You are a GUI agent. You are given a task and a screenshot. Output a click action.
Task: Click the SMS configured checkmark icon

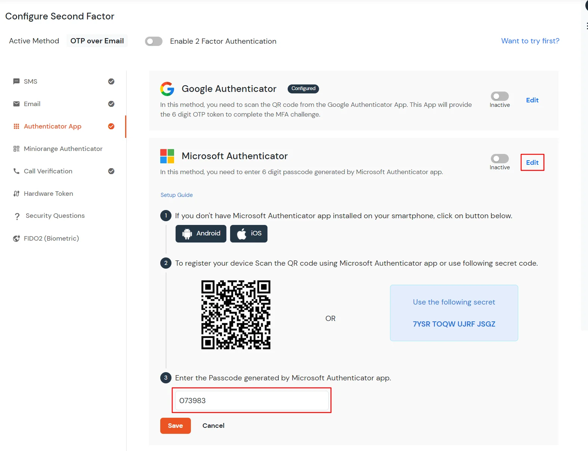pyautogui.click(x=111, y=81)
